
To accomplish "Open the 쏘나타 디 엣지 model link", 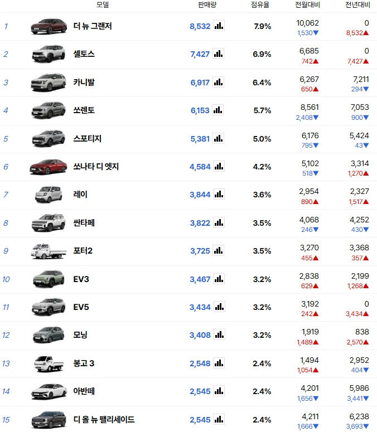I will point(96,167).
